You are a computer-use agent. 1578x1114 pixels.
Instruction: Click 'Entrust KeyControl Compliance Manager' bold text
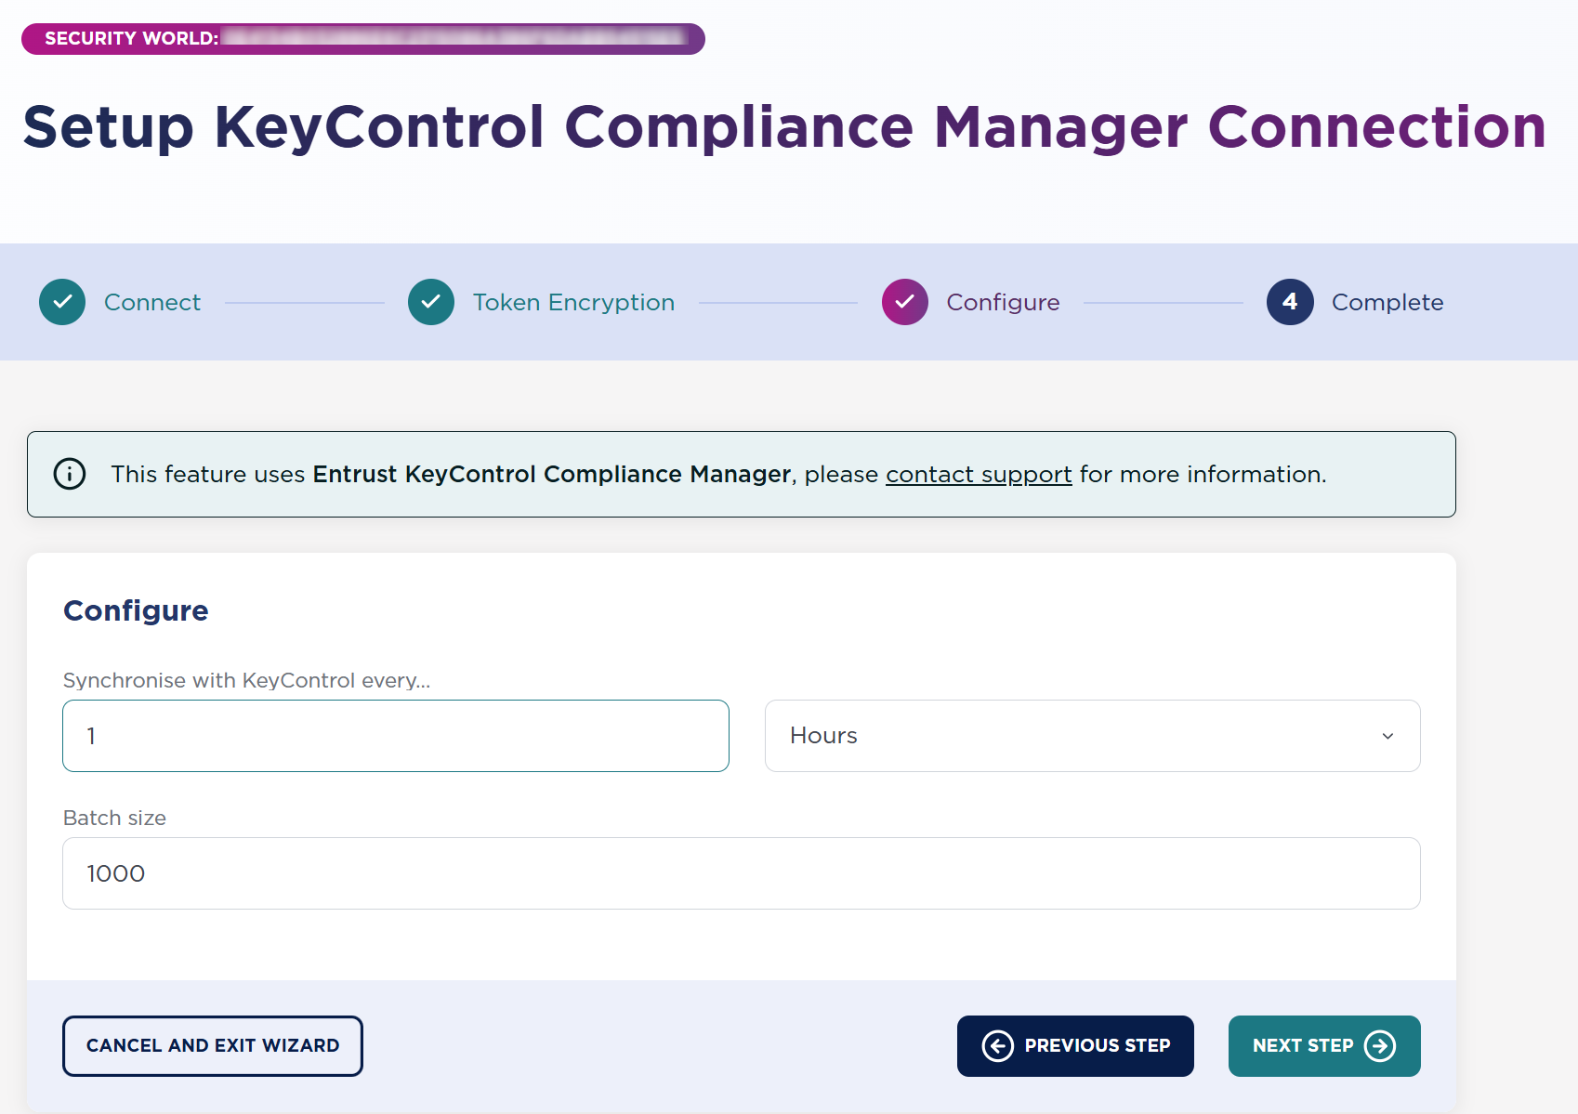[x=552, y=474]
